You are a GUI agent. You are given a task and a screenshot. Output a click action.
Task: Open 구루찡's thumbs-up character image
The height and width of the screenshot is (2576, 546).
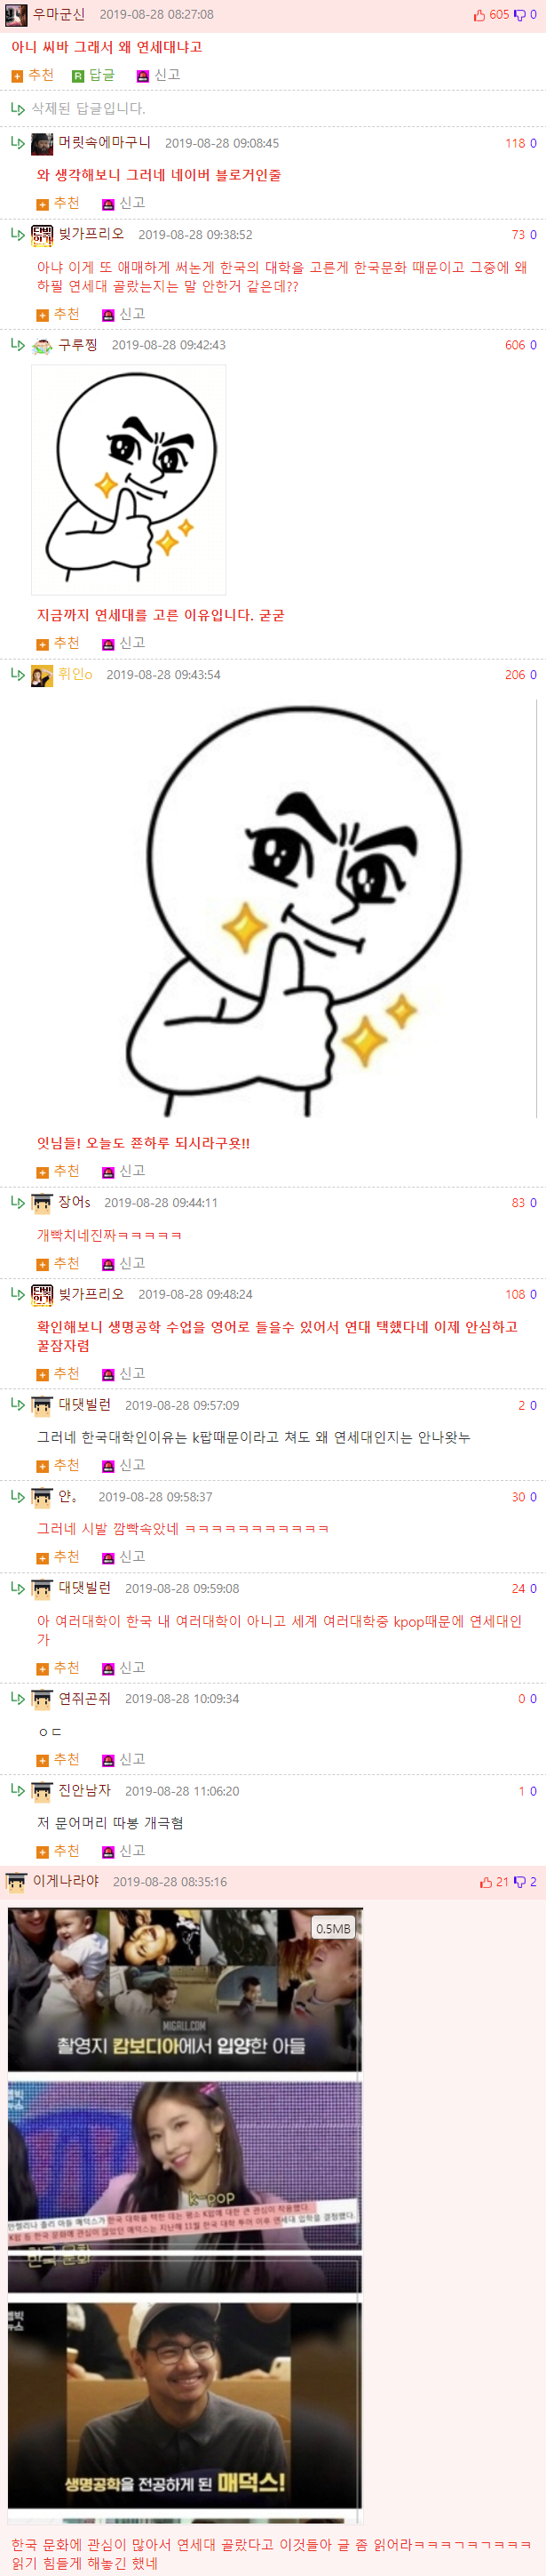pos(129,480)
